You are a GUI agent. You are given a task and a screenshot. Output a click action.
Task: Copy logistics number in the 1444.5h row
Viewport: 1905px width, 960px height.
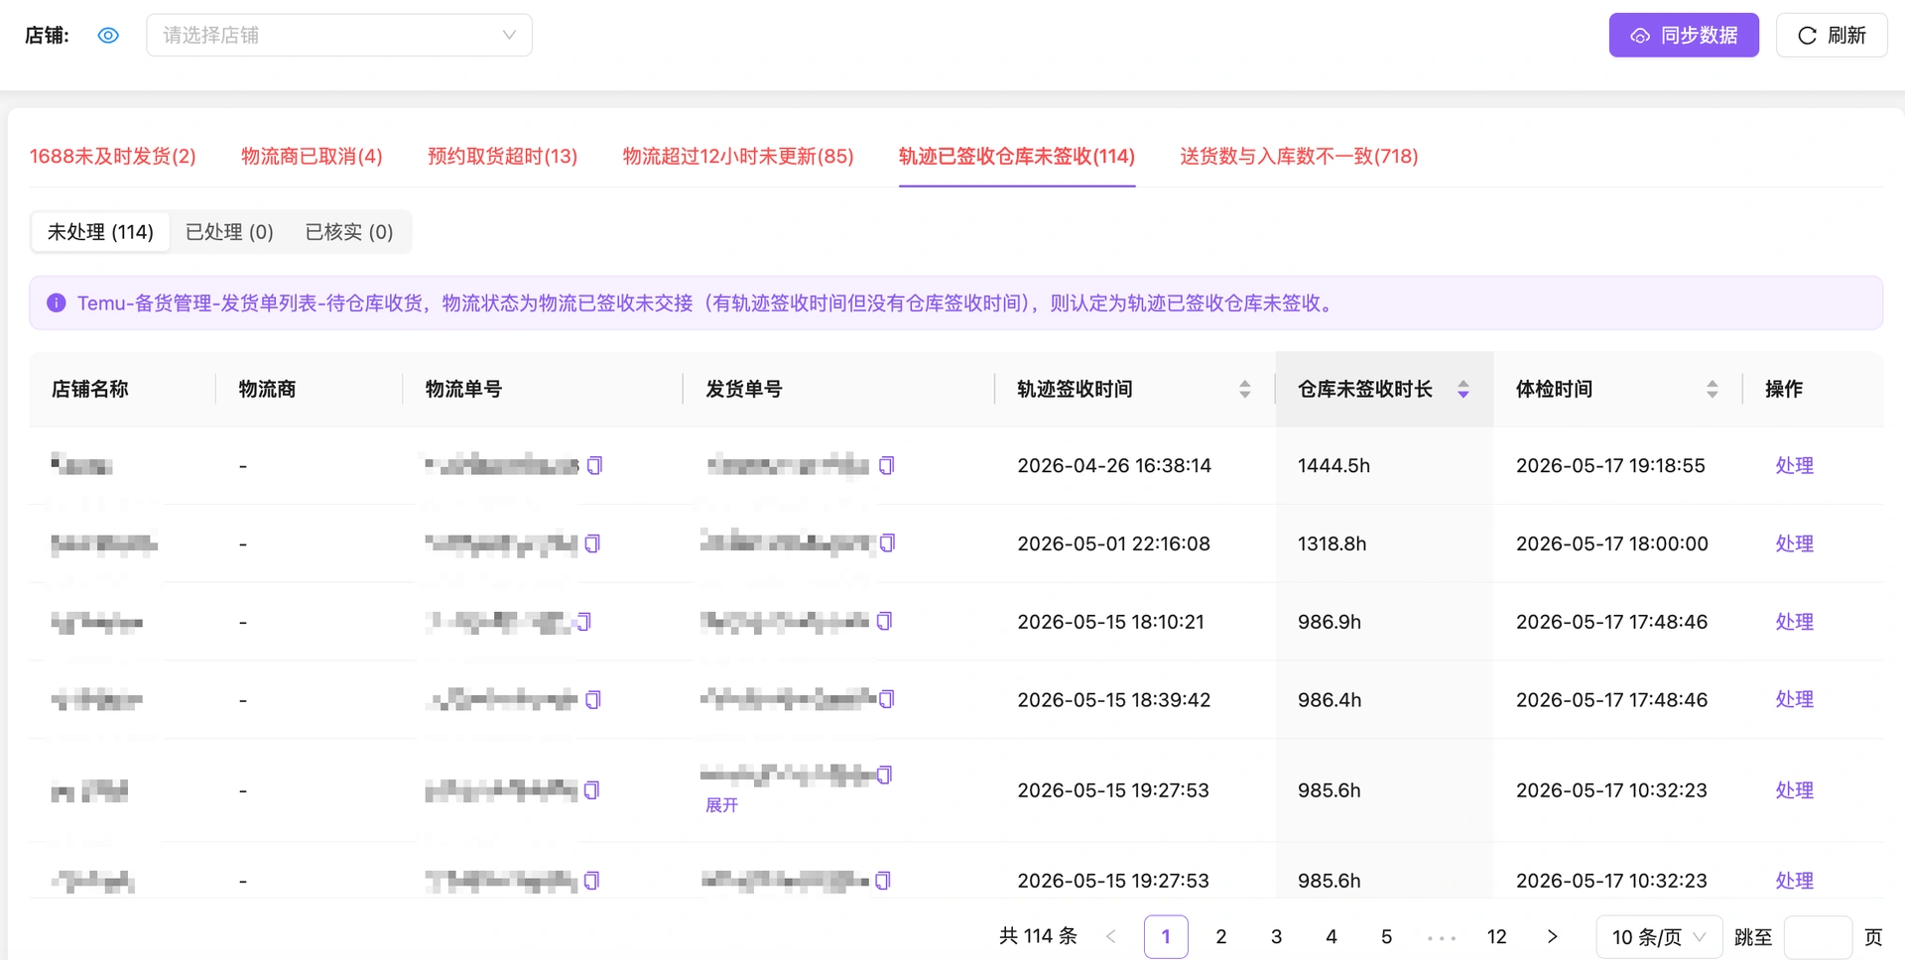(594, 465)
